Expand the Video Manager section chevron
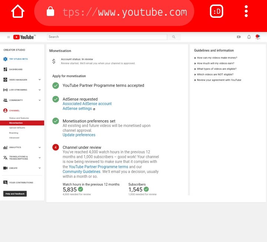Image resolution: width=267 pixels, height=242 pixels. 40,79
